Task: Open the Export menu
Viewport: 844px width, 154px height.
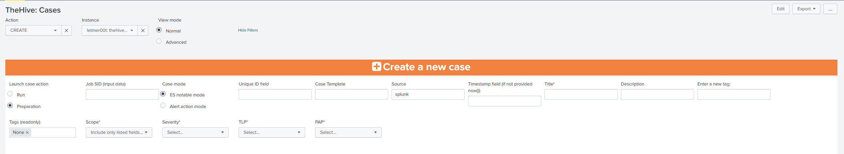Action: click(x=806, y=9)
